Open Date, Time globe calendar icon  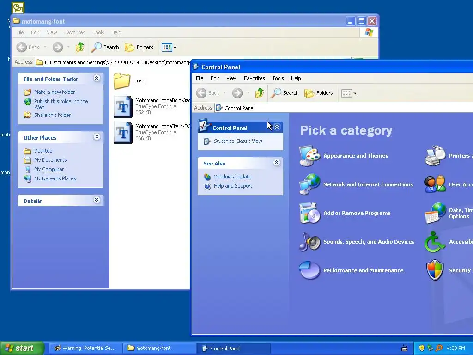(435, 213)
